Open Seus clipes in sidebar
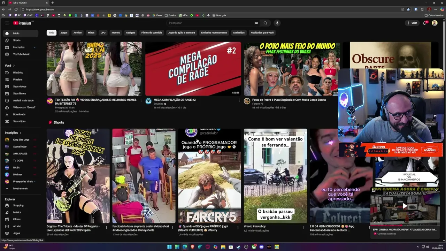 pos(21,121)
